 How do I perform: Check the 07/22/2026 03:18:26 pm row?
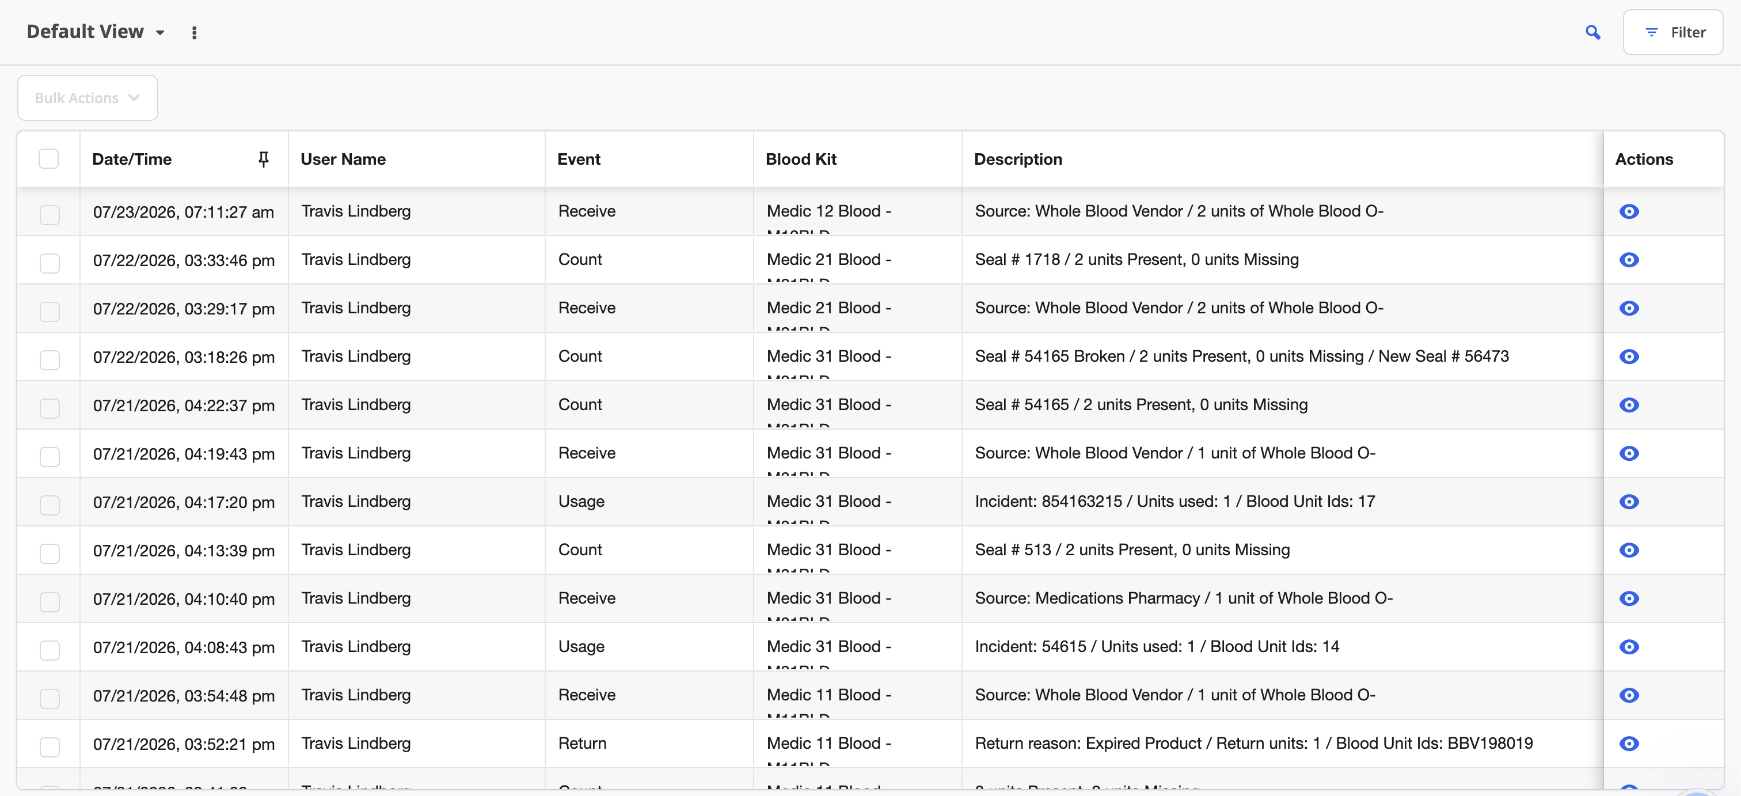(x=50, y=360)
